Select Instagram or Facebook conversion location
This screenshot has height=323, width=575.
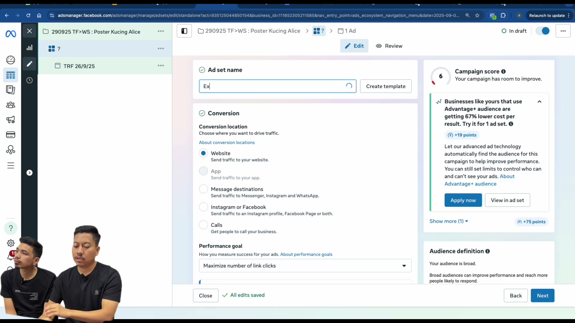(203, 207)
